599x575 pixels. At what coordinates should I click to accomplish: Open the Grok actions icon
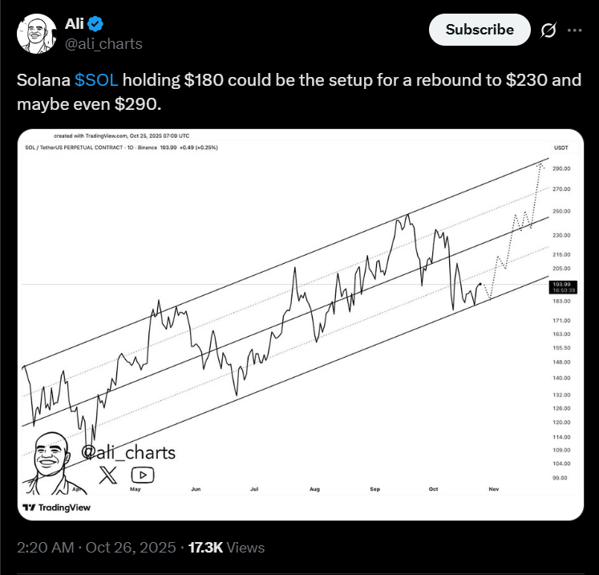548,30
